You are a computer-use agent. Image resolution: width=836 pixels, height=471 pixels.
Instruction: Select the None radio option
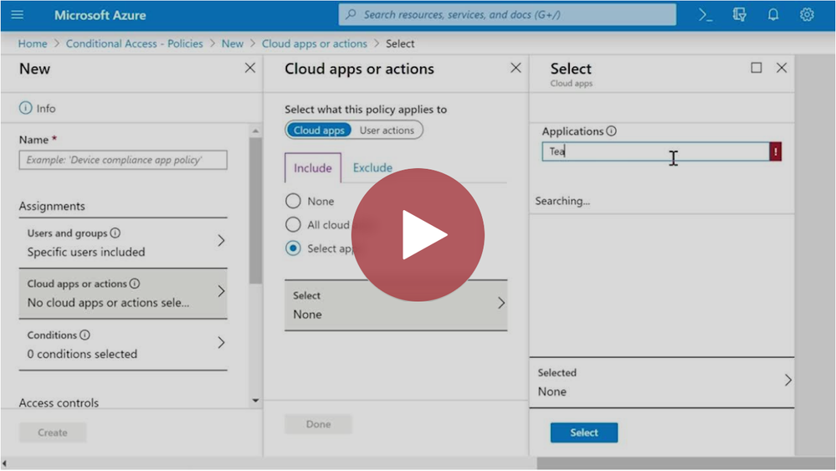click(293, 201)
